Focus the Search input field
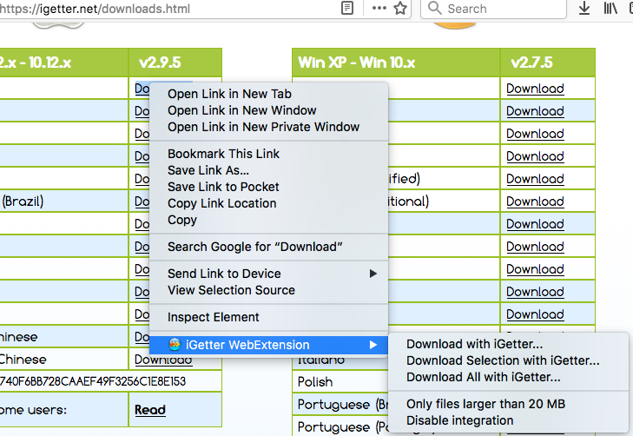This screenshot has width=633, height=436. point(493,9)
